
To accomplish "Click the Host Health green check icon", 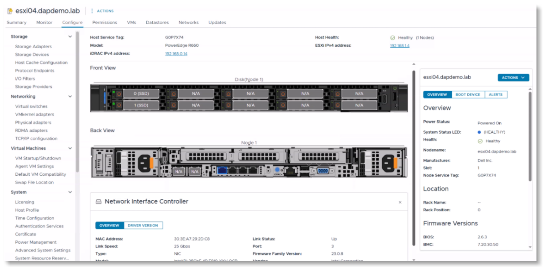I will click(x=392, y=38).
